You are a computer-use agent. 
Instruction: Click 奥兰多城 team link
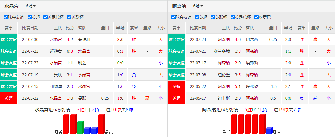click(222, 51)
